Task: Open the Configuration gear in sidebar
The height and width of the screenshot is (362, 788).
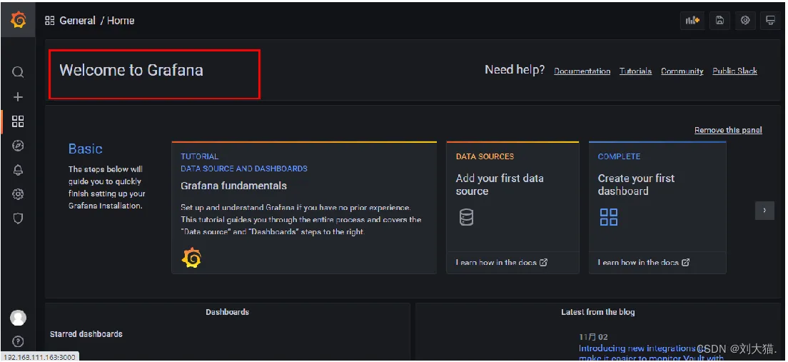Action: (x=18, y=194)
